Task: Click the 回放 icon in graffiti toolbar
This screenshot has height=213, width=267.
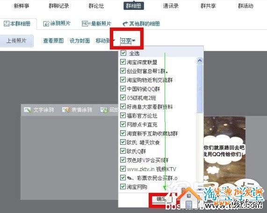Action: [x=104, y=110]
